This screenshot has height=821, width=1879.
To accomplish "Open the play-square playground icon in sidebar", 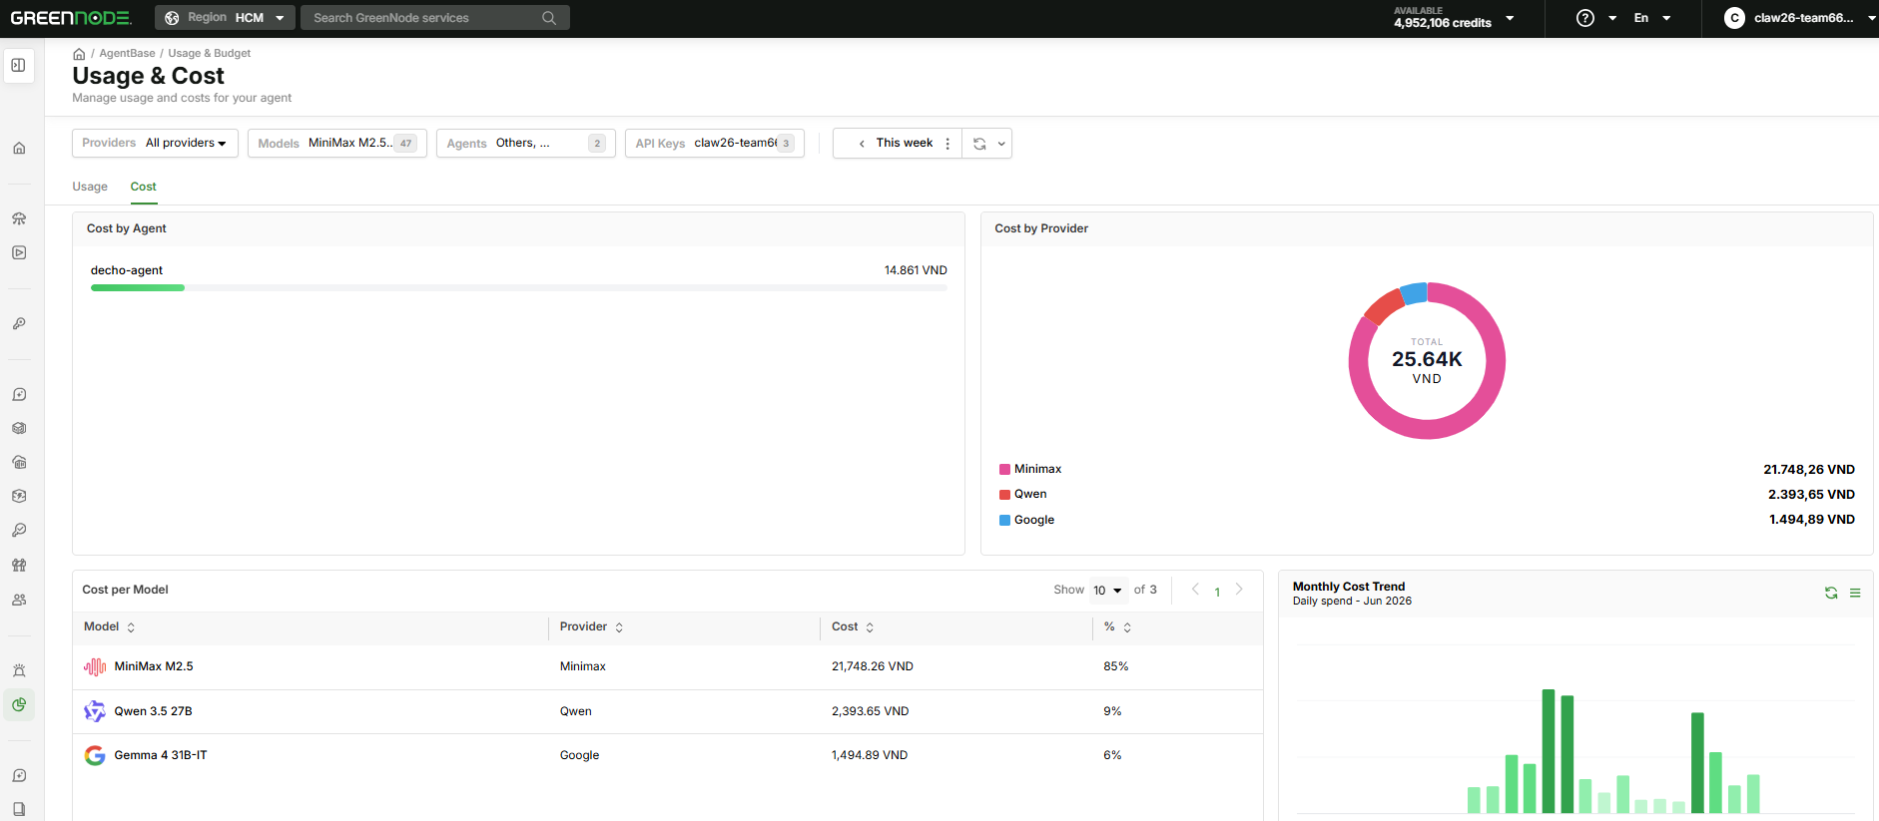I will tap(19, 252).
